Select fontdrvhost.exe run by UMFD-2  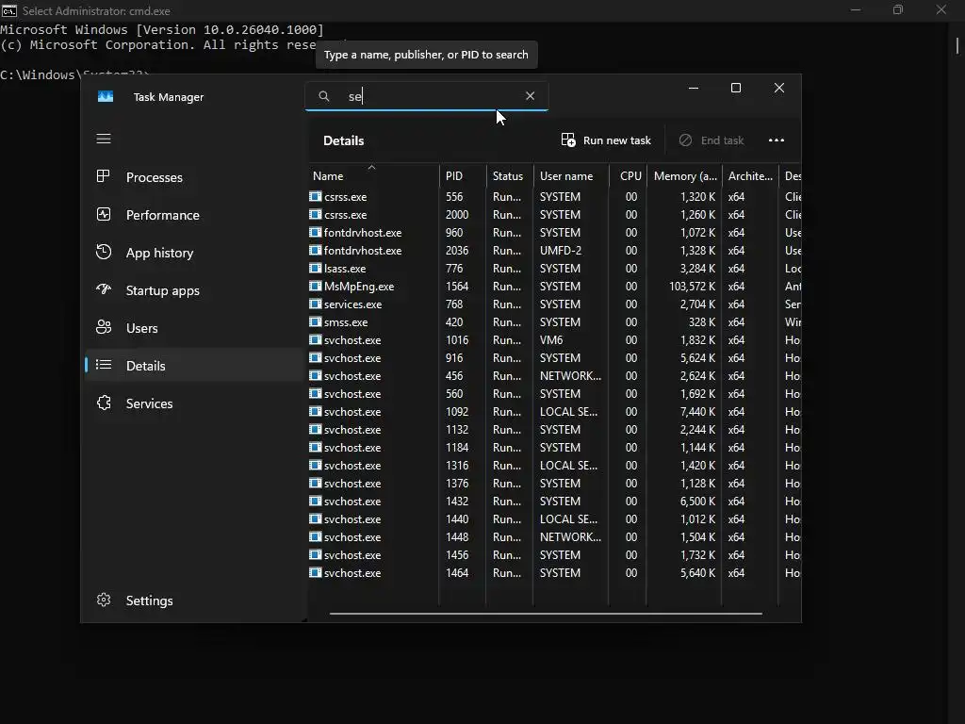(x=554, y=251)
